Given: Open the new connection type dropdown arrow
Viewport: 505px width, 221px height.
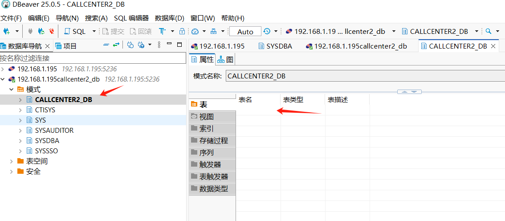Looking at the screenshot, I should pyautogui.click(x=17, y=31).
